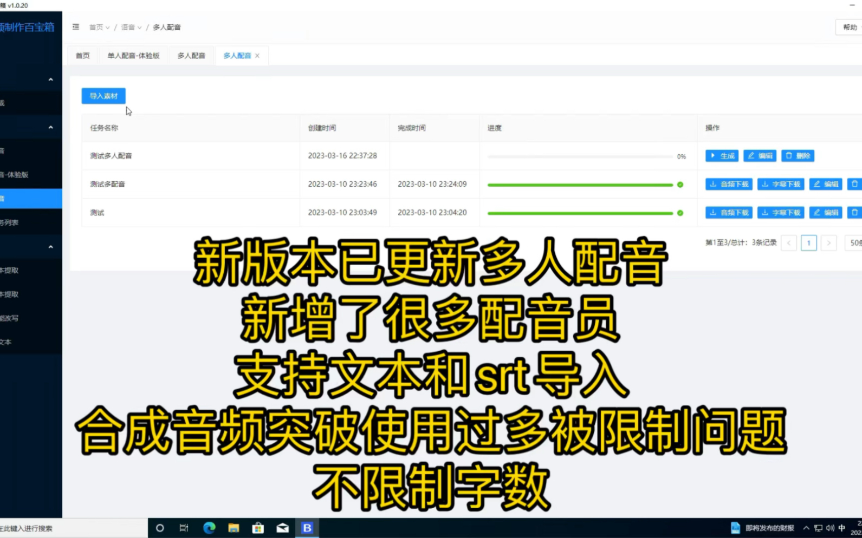Click the blue B app taskbar icon
This screenshot has height=538, width=862.
[x=307, y=528]
